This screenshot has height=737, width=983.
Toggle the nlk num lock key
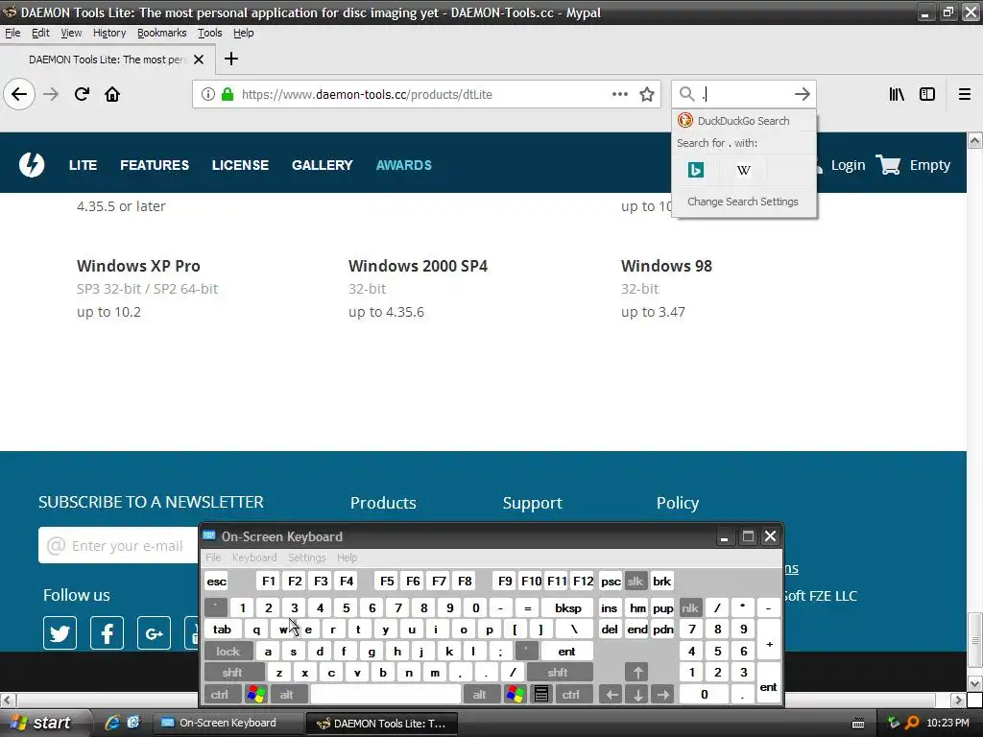[x=690, y=607]
